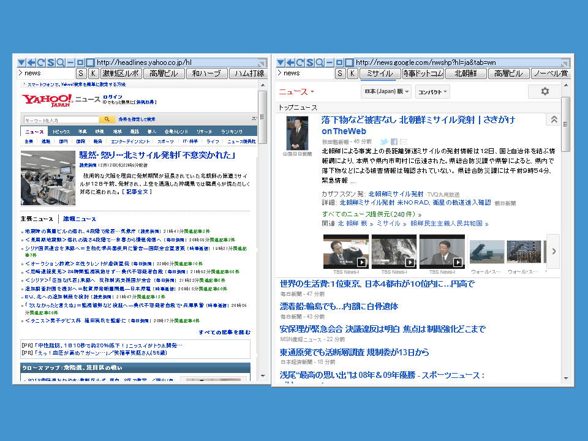This screenshot has height=441, width=588.
Task: Open the Google News settings gear
Action: (545, 91)
